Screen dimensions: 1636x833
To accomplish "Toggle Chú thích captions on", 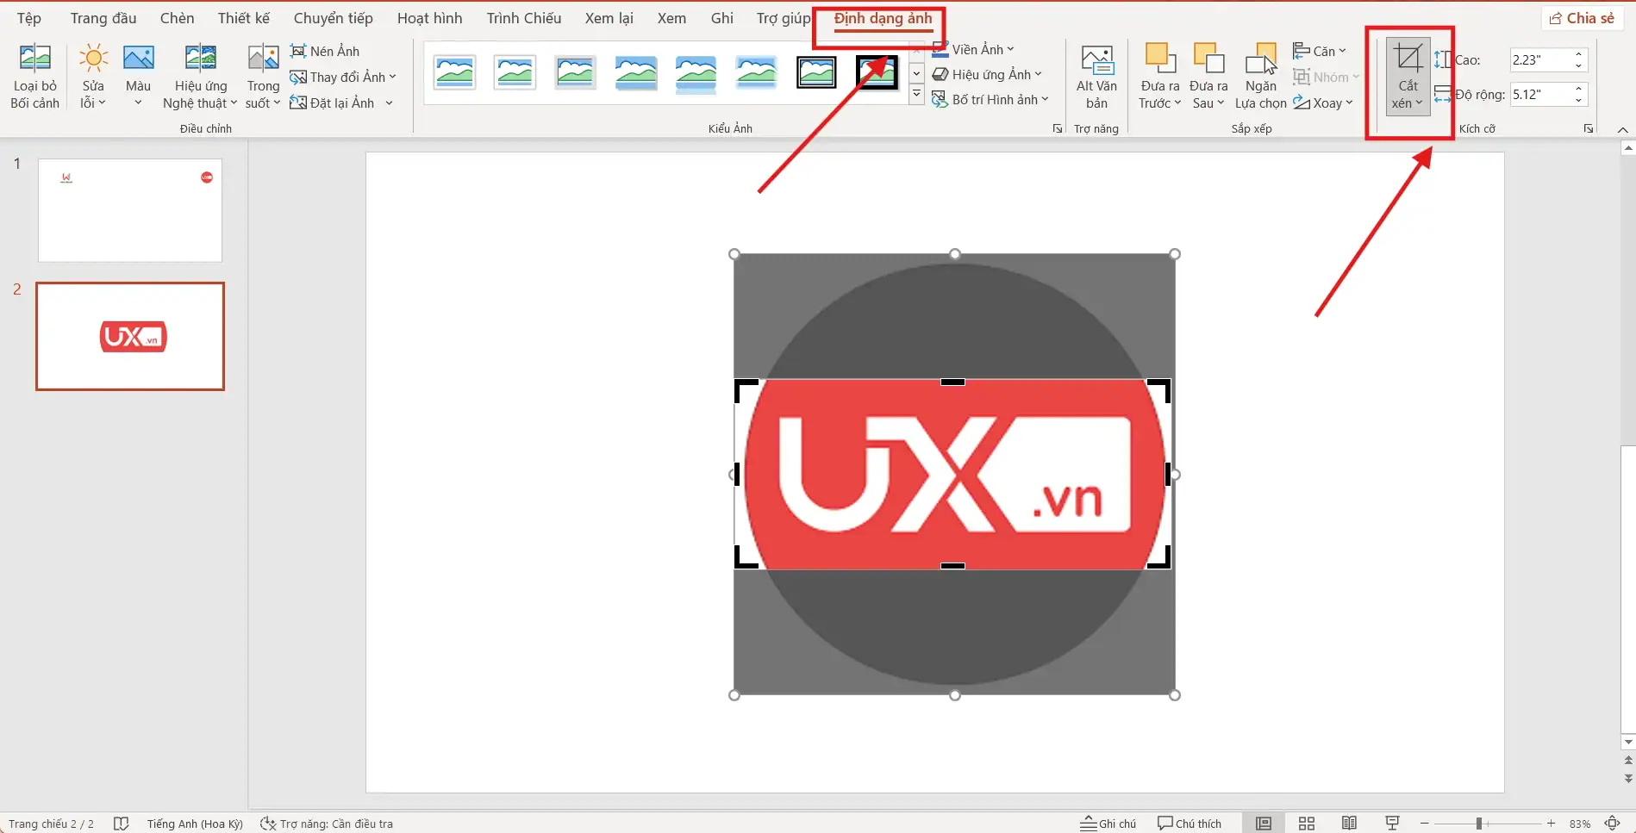I will tap(1191, 823).
